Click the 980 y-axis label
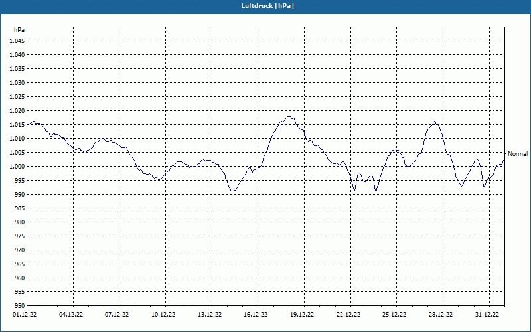This screenshot has height=332, width=531. tap(20, 222)
